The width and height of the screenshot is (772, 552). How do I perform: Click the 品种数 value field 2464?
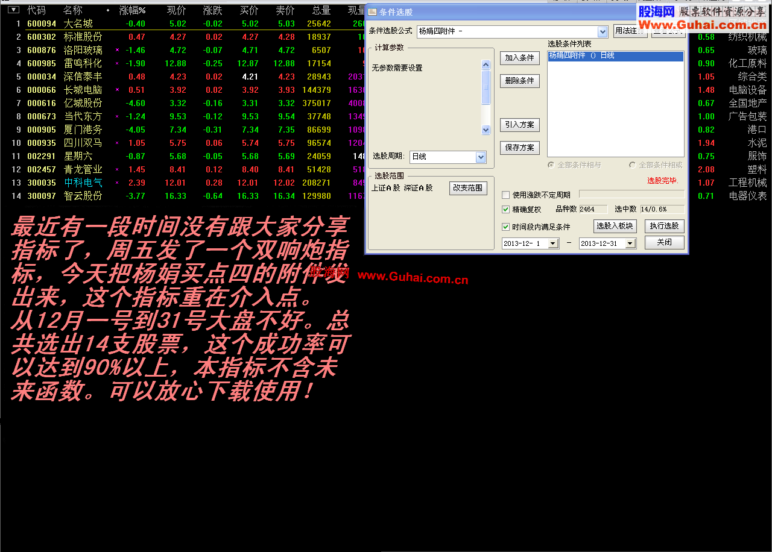point(592,209)
